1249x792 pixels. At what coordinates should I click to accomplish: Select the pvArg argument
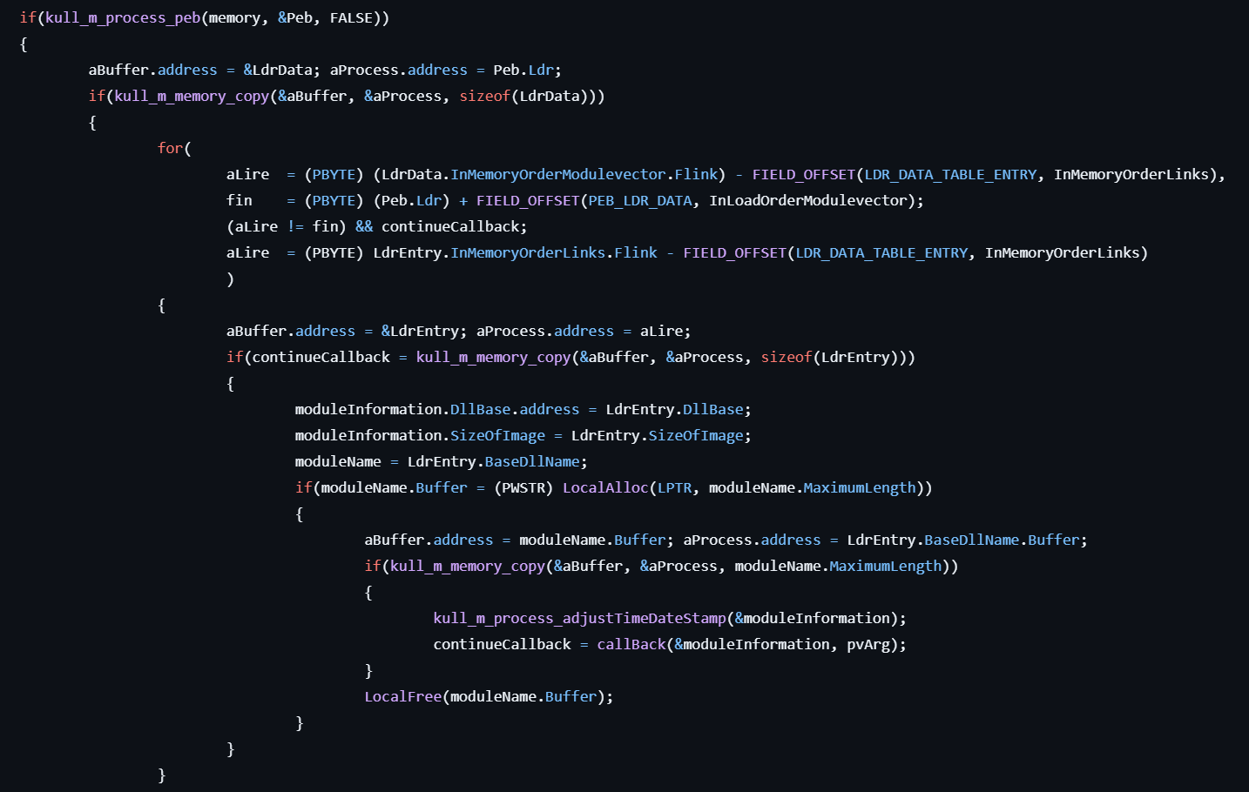(x=868, y=644)
